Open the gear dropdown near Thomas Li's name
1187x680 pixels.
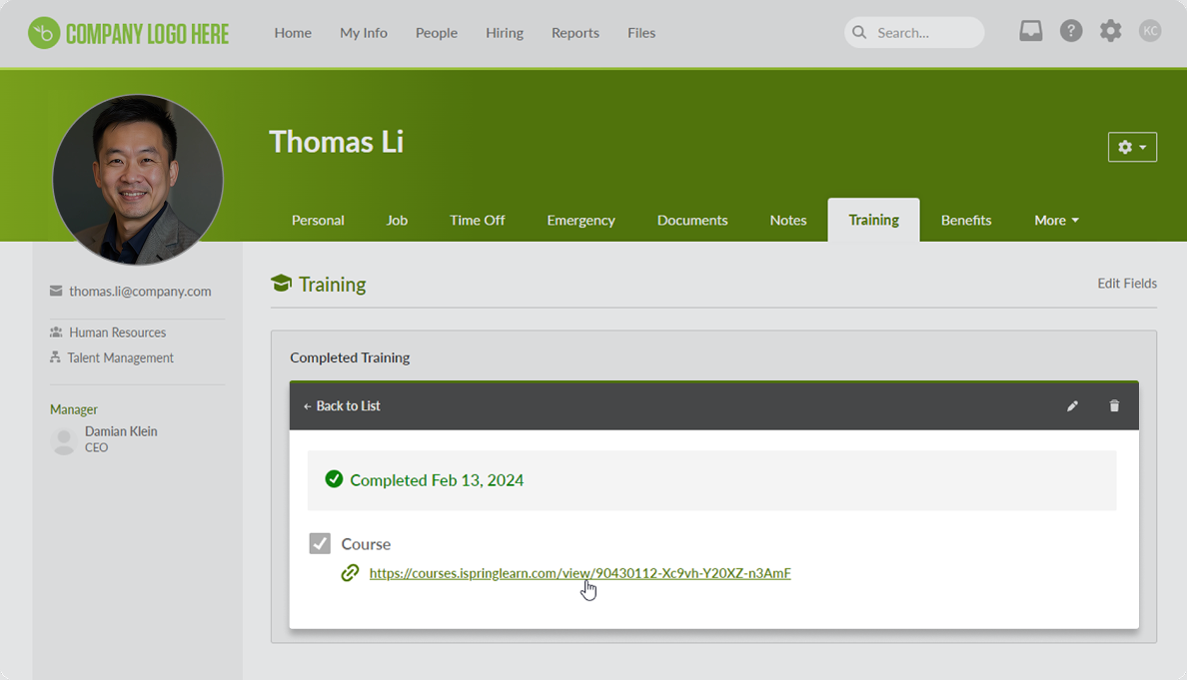pyautogui.click(x=1132, y=147)
